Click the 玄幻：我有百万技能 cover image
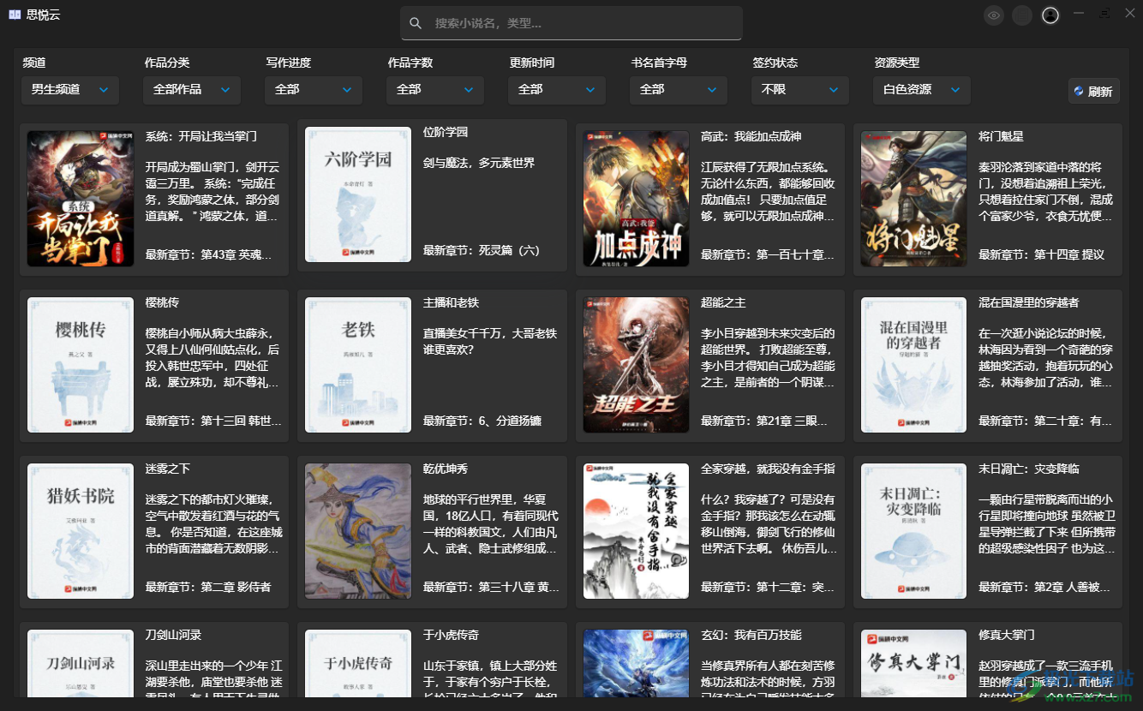The image size is (1143, 711). click(636, 665)
